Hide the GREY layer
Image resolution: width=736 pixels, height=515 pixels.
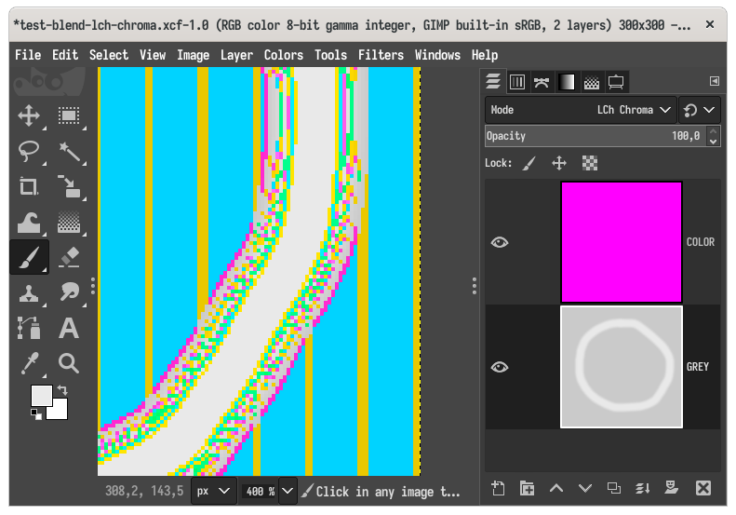500,367
